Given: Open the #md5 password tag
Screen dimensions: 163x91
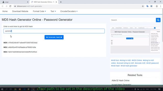Looking at the screenshot, I should (152, 63).
